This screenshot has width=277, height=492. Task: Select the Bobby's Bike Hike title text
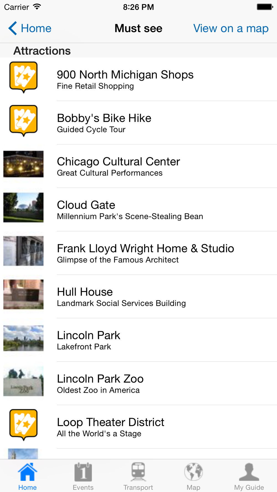point(104,118)
